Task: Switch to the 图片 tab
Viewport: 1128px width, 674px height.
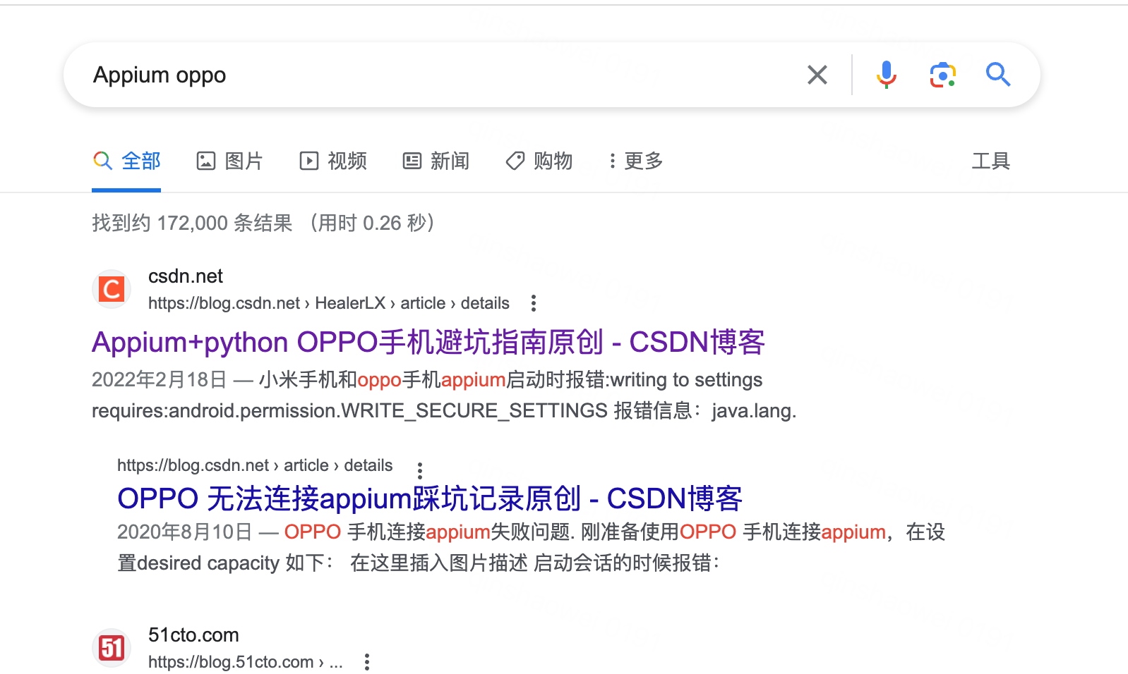Action: click(x=229, y=161)
